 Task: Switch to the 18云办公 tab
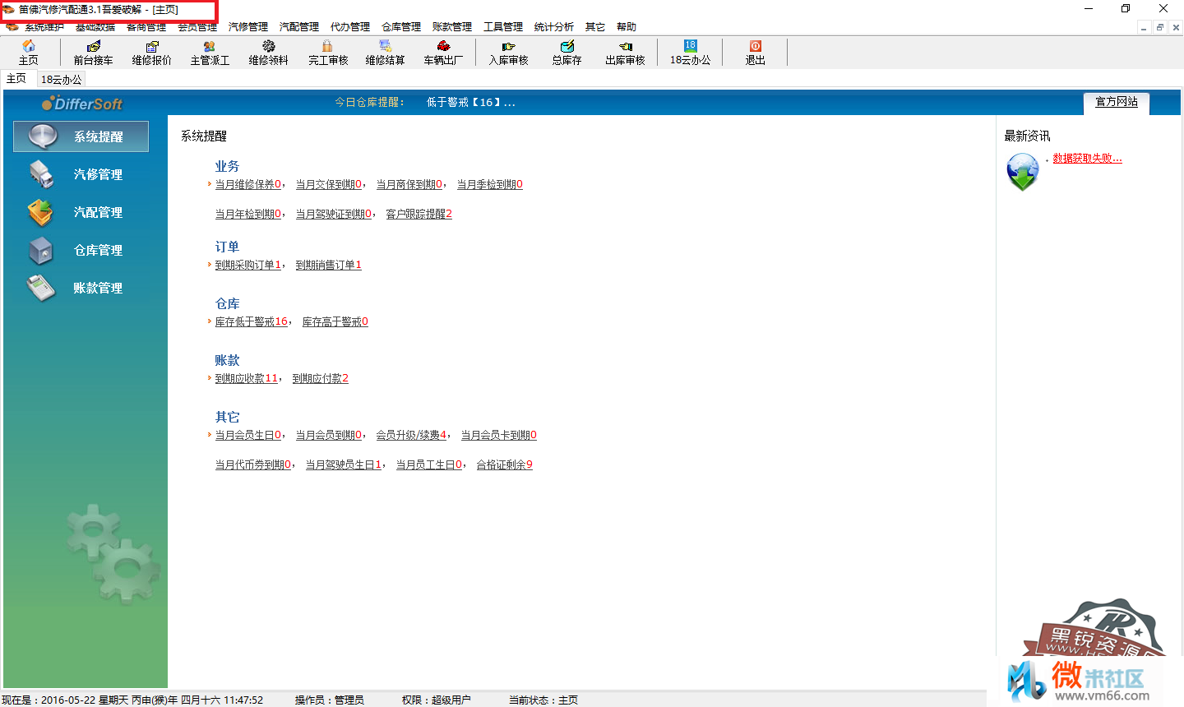coord(62,80)
